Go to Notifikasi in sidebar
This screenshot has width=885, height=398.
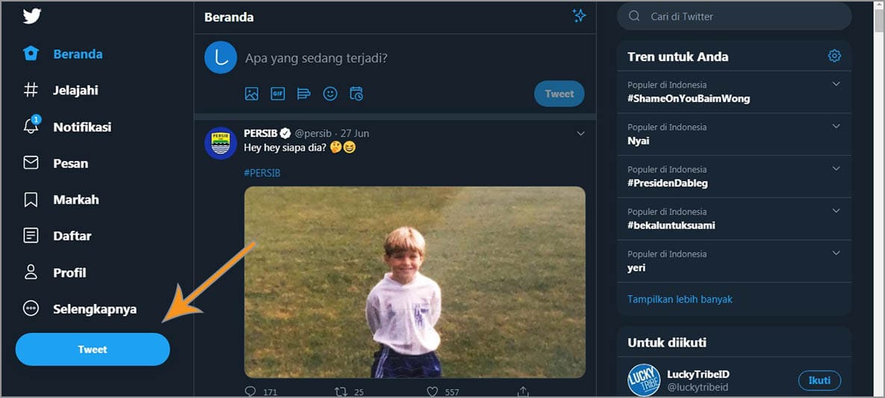(x=81, y=127)
